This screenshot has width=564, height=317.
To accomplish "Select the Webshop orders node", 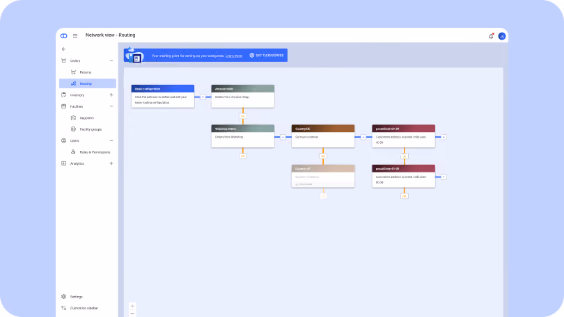I will point(243,136).
